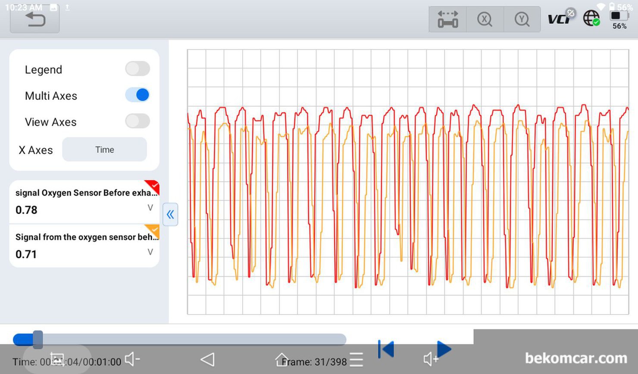Viewport: 638px width, 374px height.
Task: Tap the battery 56% indicator icon
Action: [619, 19]
